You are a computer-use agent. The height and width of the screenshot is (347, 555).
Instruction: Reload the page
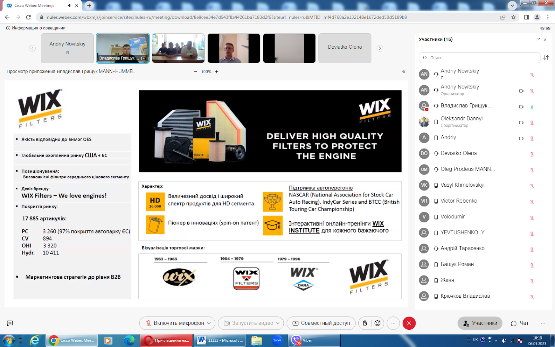click(x=28, y=17)
